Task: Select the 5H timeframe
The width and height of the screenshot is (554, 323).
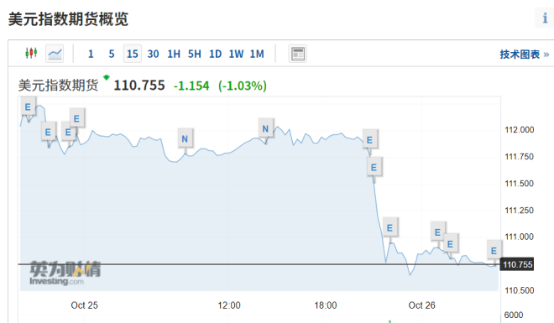Action: click(x=195, y=54)
